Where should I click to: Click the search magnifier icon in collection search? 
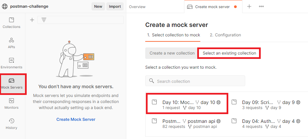[151, 81]
